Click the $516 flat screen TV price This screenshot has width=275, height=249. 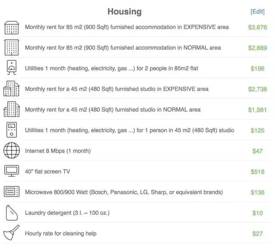click(x=257, y=172)
